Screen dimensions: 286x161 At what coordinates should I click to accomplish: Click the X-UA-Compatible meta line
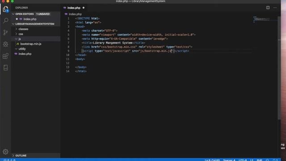125,39
